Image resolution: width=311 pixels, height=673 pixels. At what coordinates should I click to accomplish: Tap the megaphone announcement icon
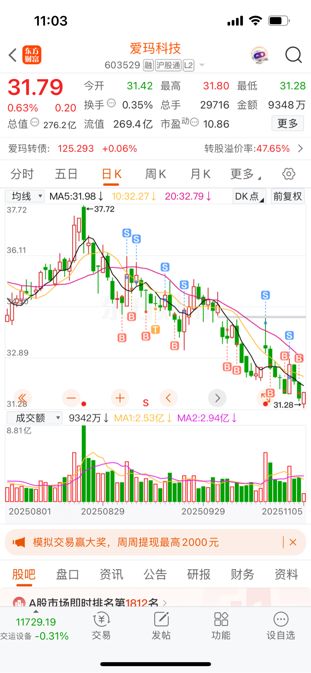pyautogui.click(x=19, y=542)
